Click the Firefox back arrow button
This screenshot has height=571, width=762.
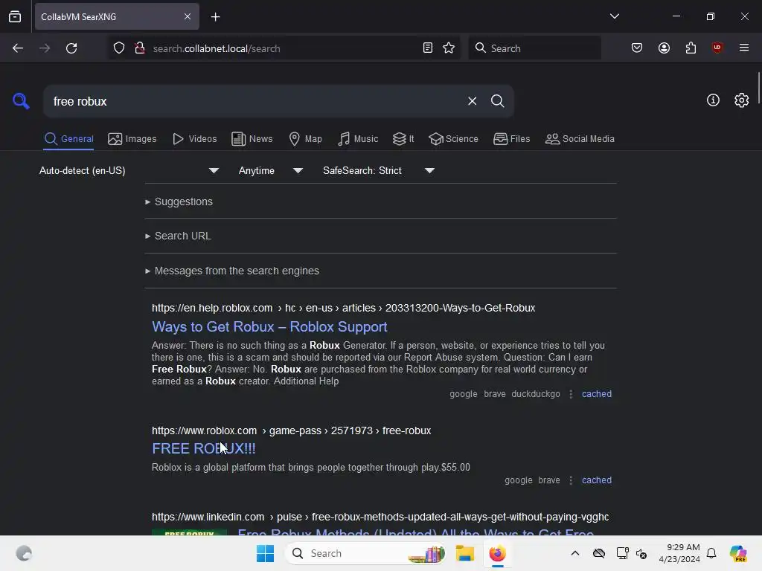18,48
